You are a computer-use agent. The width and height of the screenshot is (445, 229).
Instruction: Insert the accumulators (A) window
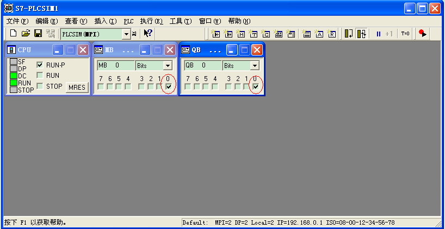point(319,34)
